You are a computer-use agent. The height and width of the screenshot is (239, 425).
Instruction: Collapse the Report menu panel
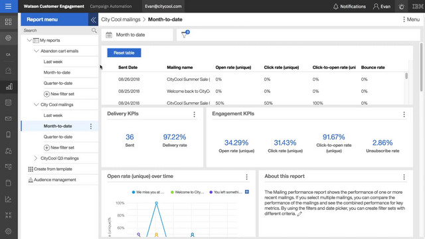93,19
